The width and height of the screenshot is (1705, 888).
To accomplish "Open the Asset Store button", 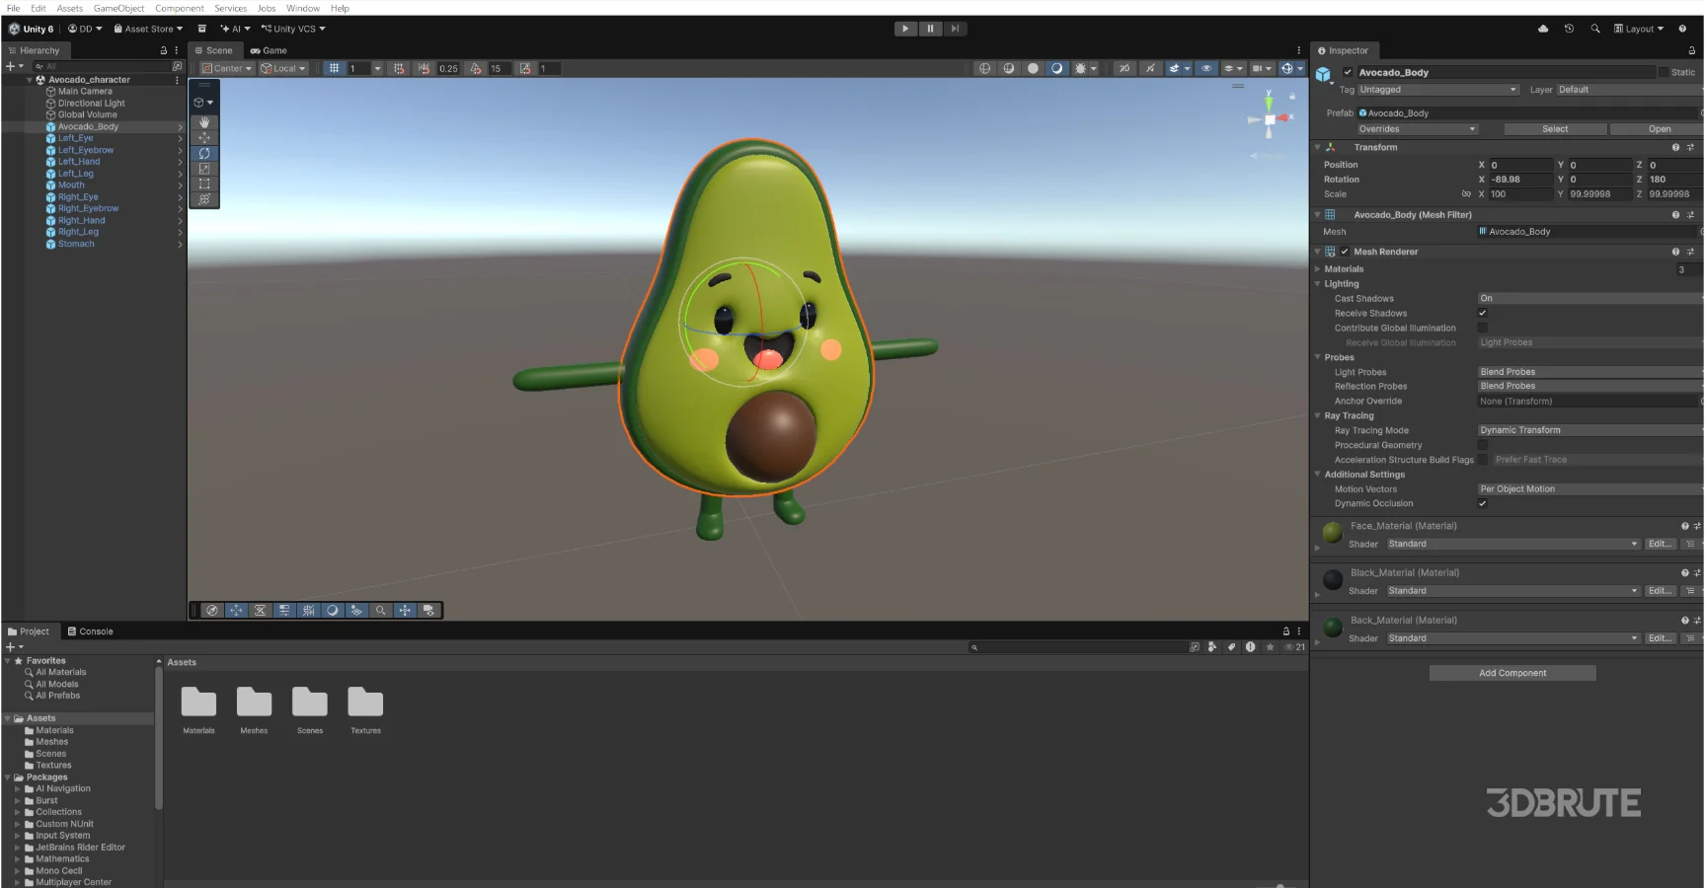I will [x=148, y=29].
